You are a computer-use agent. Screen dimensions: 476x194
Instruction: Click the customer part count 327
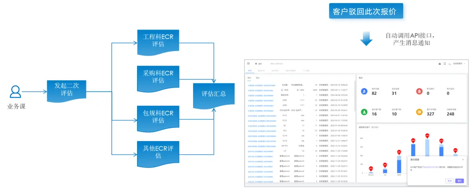pos(431,114)
